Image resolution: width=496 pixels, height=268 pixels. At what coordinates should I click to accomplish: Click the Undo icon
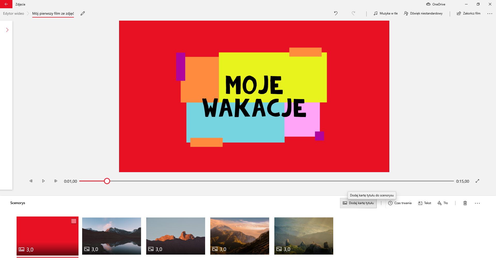(336, 13)
